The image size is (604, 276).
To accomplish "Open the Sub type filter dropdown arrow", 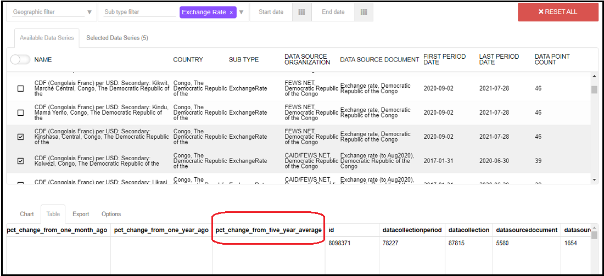I will [x=241, y=13].
